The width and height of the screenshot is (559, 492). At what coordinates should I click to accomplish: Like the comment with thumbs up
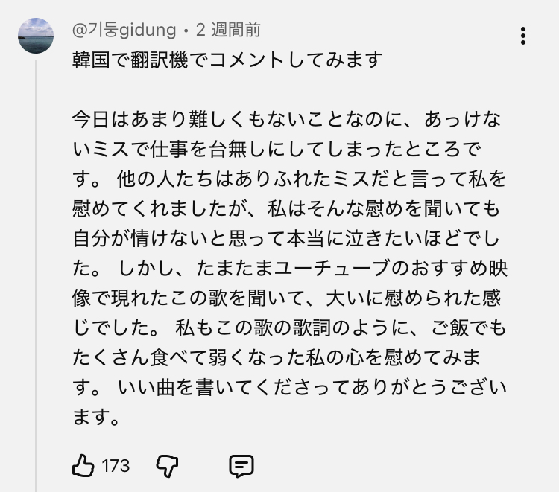pyautogui.click(x=83, y=466)
